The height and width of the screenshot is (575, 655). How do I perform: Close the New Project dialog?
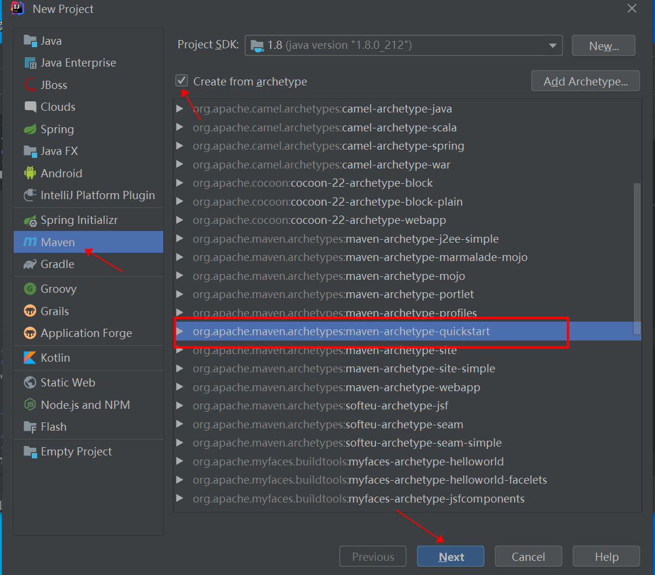tap(631, 8)
